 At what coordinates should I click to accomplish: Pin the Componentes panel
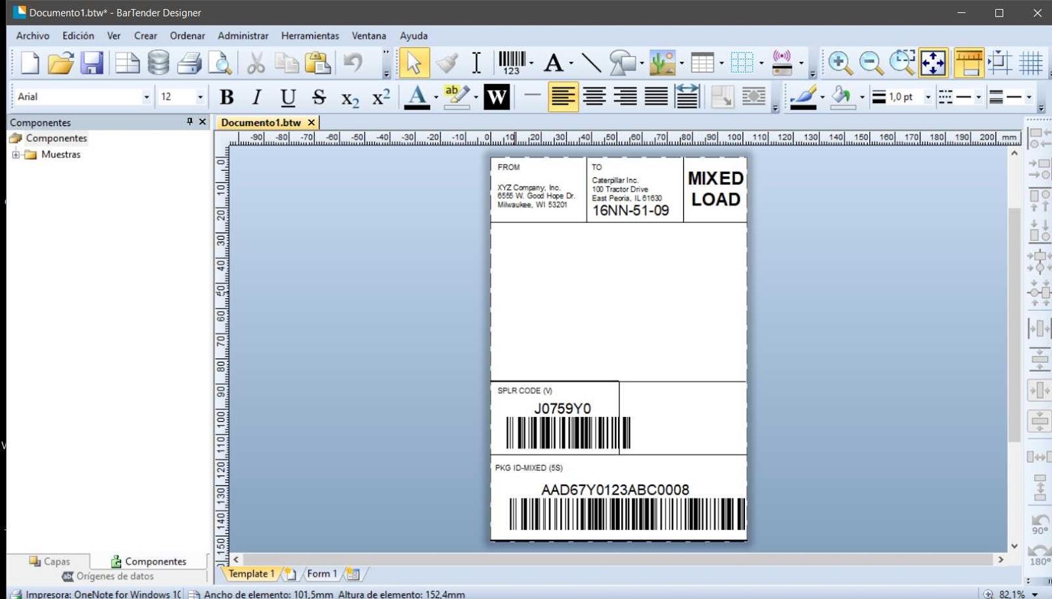pos(189,122)
